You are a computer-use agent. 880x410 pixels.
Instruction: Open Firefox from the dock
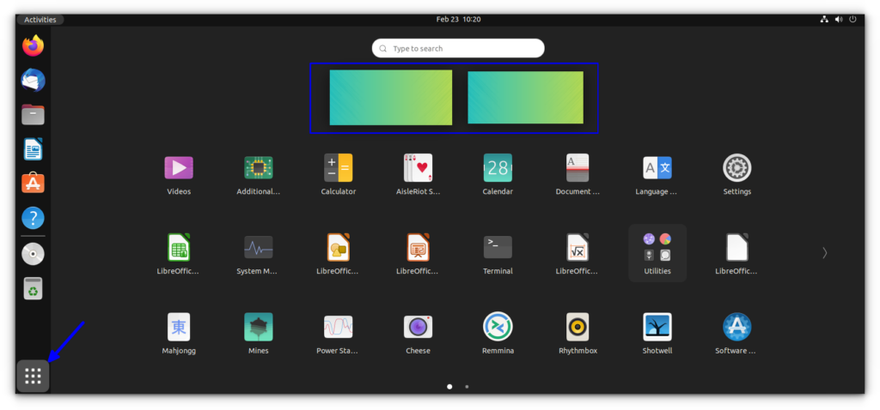pyautogui.click(x=34, y=45)
